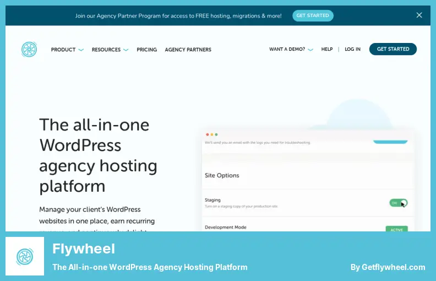Click the 'Manage your client's WordPress' paragraph
Image resolution: width=436 pixels, height=281 pixels.
pos(97,219)
